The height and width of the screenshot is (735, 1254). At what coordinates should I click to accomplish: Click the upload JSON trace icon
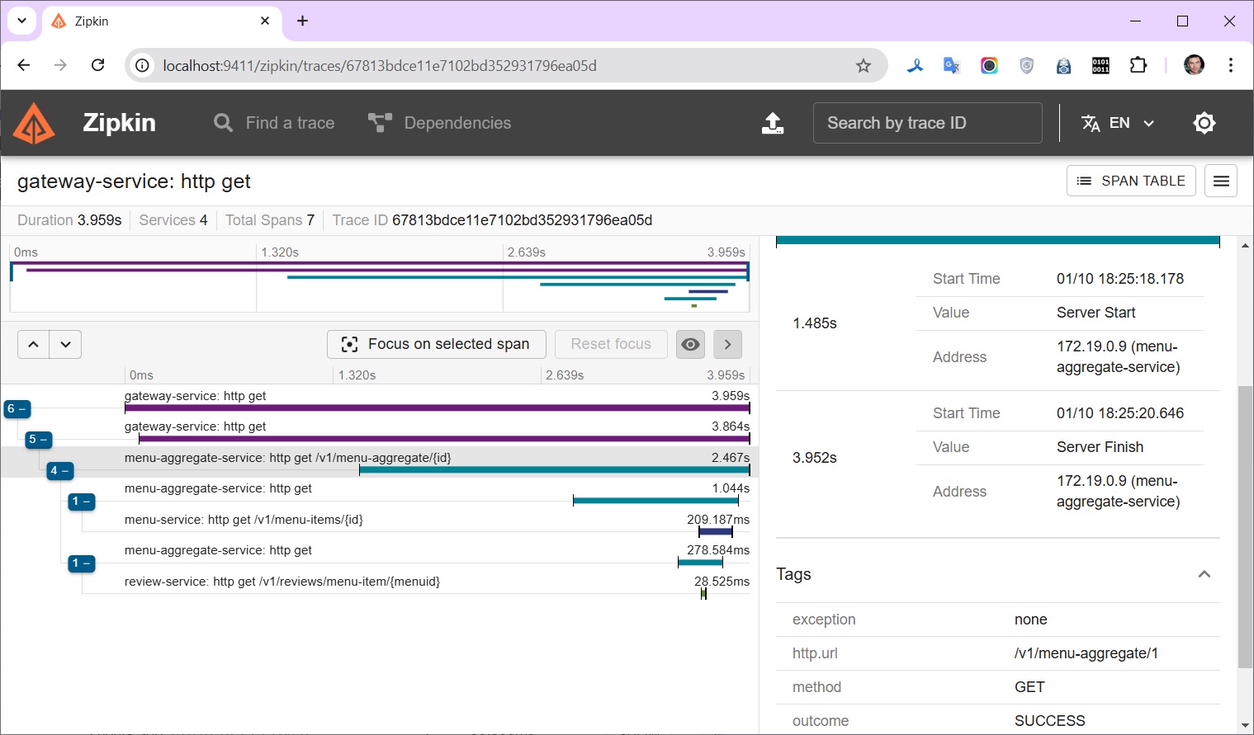772,123
